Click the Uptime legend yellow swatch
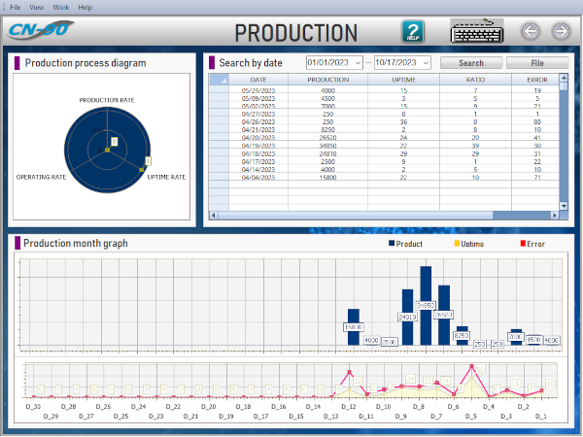The image size is (583, 437). 457,244
